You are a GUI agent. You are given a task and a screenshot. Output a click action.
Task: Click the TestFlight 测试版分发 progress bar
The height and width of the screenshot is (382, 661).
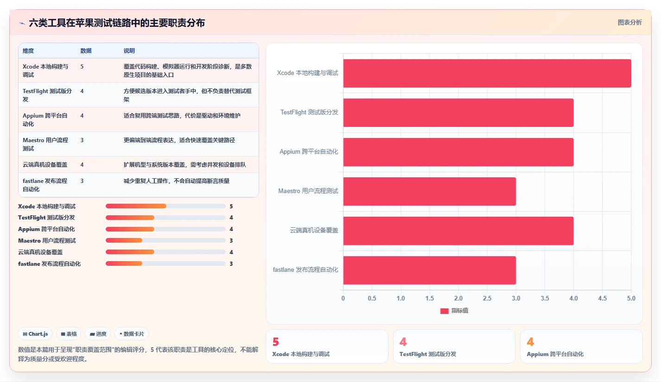point(165,218)
